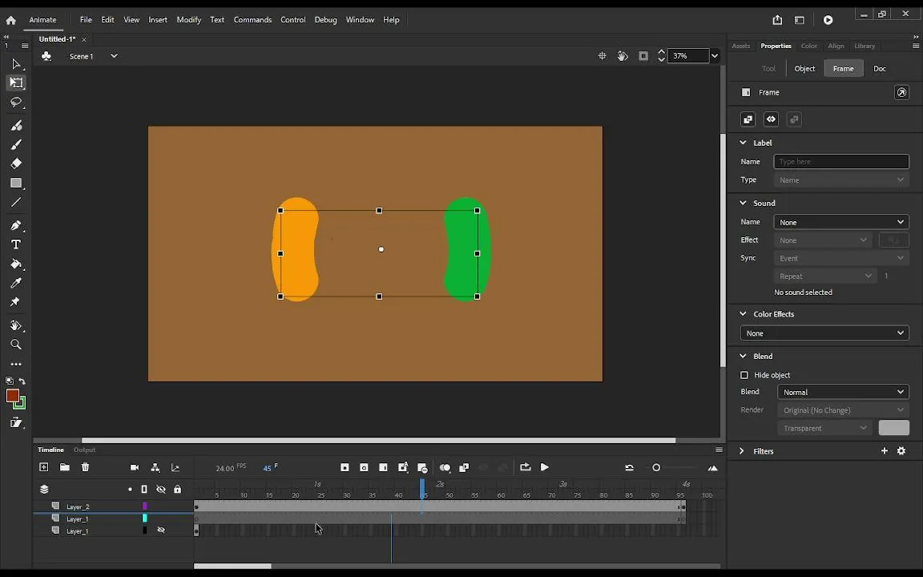Image resolution: width=923 pixels, height=577 pixels.
Task: Select the Hand tool
Action: [x=16, y=325]
